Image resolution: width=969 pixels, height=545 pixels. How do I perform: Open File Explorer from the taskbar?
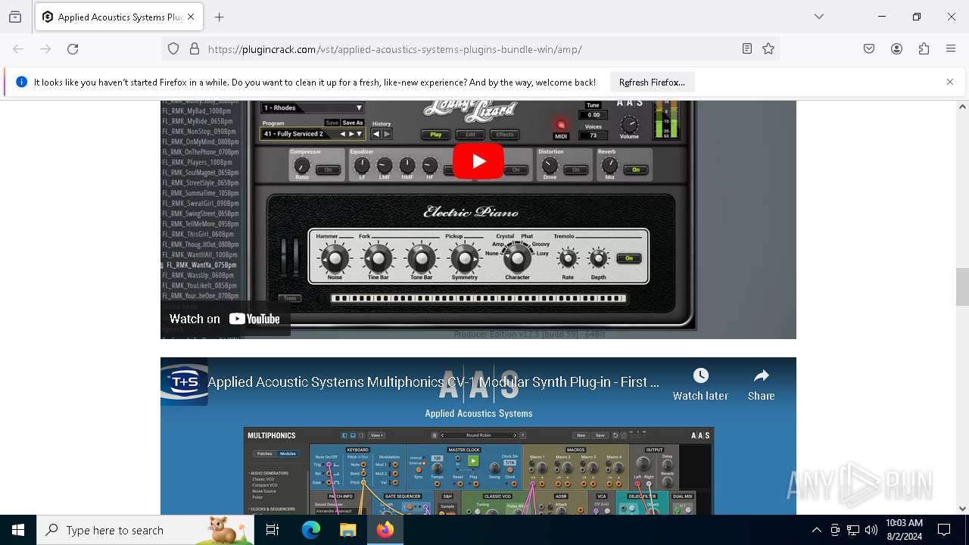[x=347, y=530]
